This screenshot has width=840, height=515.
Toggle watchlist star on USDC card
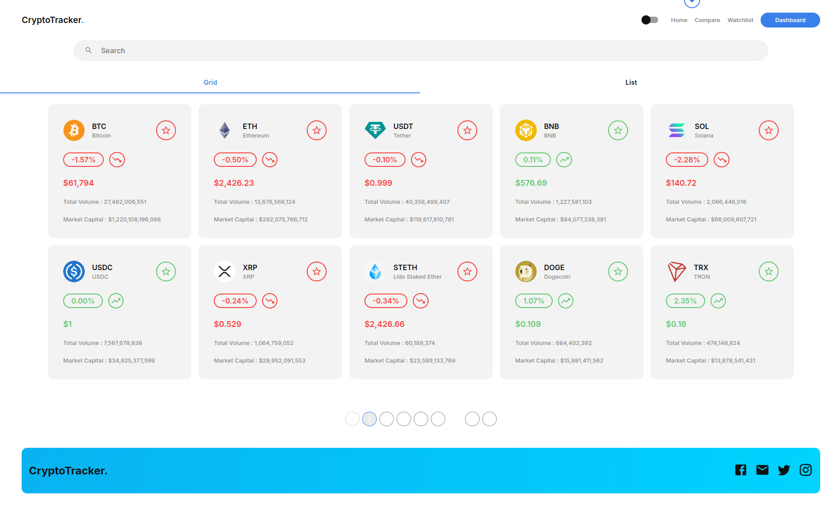(166, 271)
